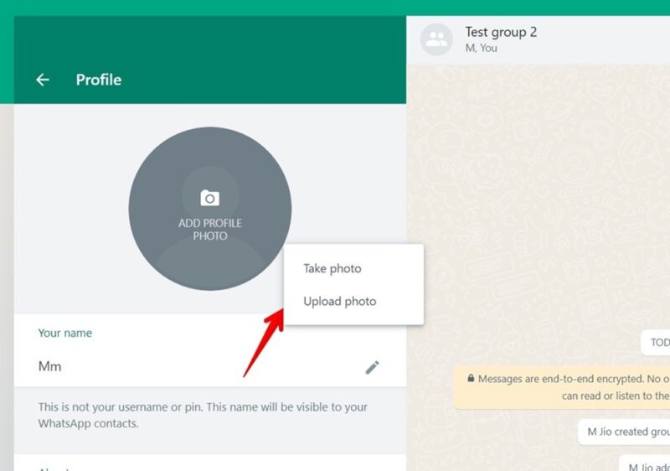Screen dimensions: 670x471
Task: Click the name field showing Mm
Action: coord(210,367)
